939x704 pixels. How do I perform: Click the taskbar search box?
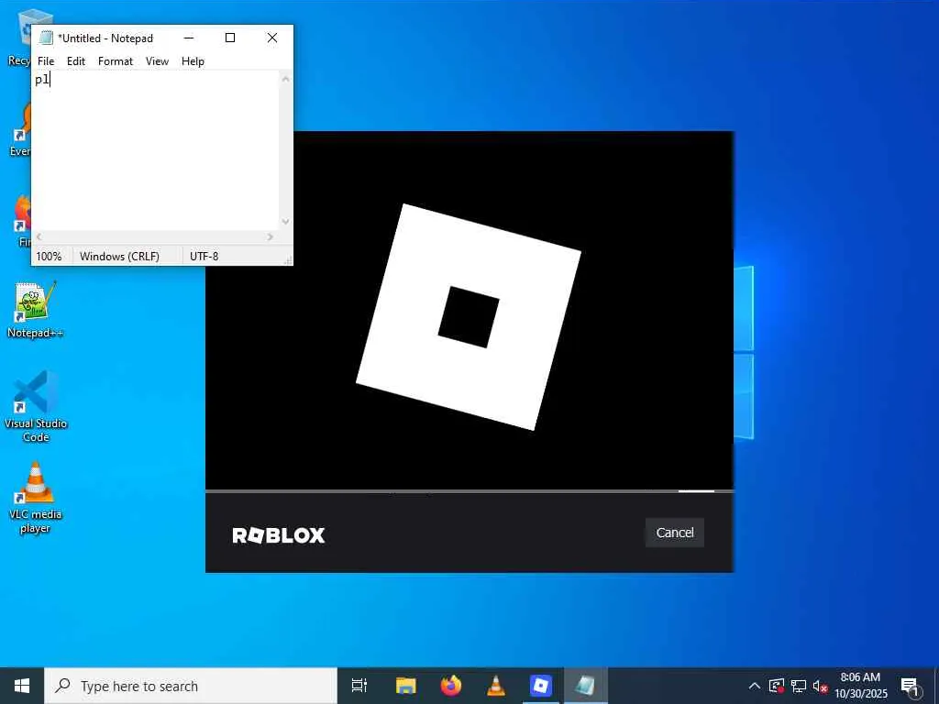(x=191, y=686)
